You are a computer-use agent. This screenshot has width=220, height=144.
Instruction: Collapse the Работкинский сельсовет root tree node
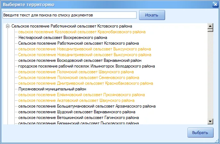click(x=8, y=26)
